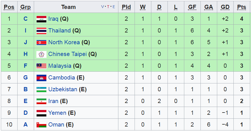Click the Thailand flag icon
This screenshot has height=131, width=251.
click(x=41, y=31)
